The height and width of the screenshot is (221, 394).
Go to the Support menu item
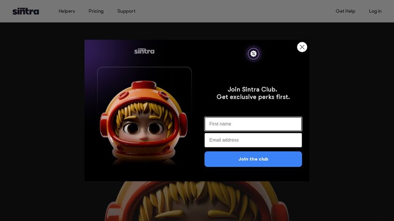[x=126, y=11]
